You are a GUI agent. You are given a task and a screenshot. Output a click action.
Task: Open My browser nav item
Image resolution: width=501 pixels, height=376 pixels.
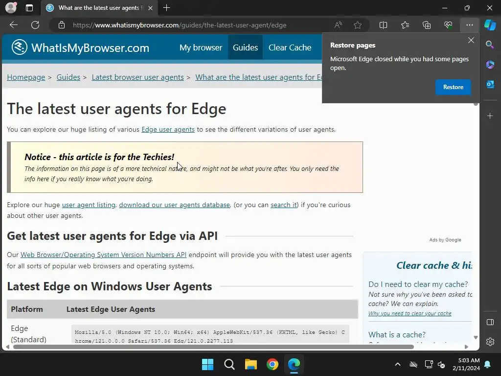click(x=201, y=47)
